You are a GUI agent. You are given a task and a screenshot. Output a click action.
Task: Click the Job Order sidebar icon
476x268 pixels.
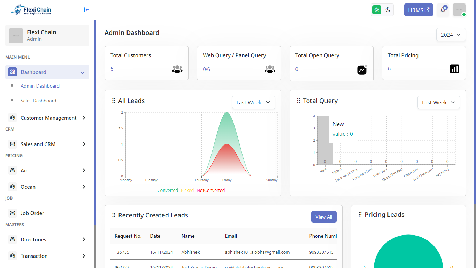tap(13, 213)
